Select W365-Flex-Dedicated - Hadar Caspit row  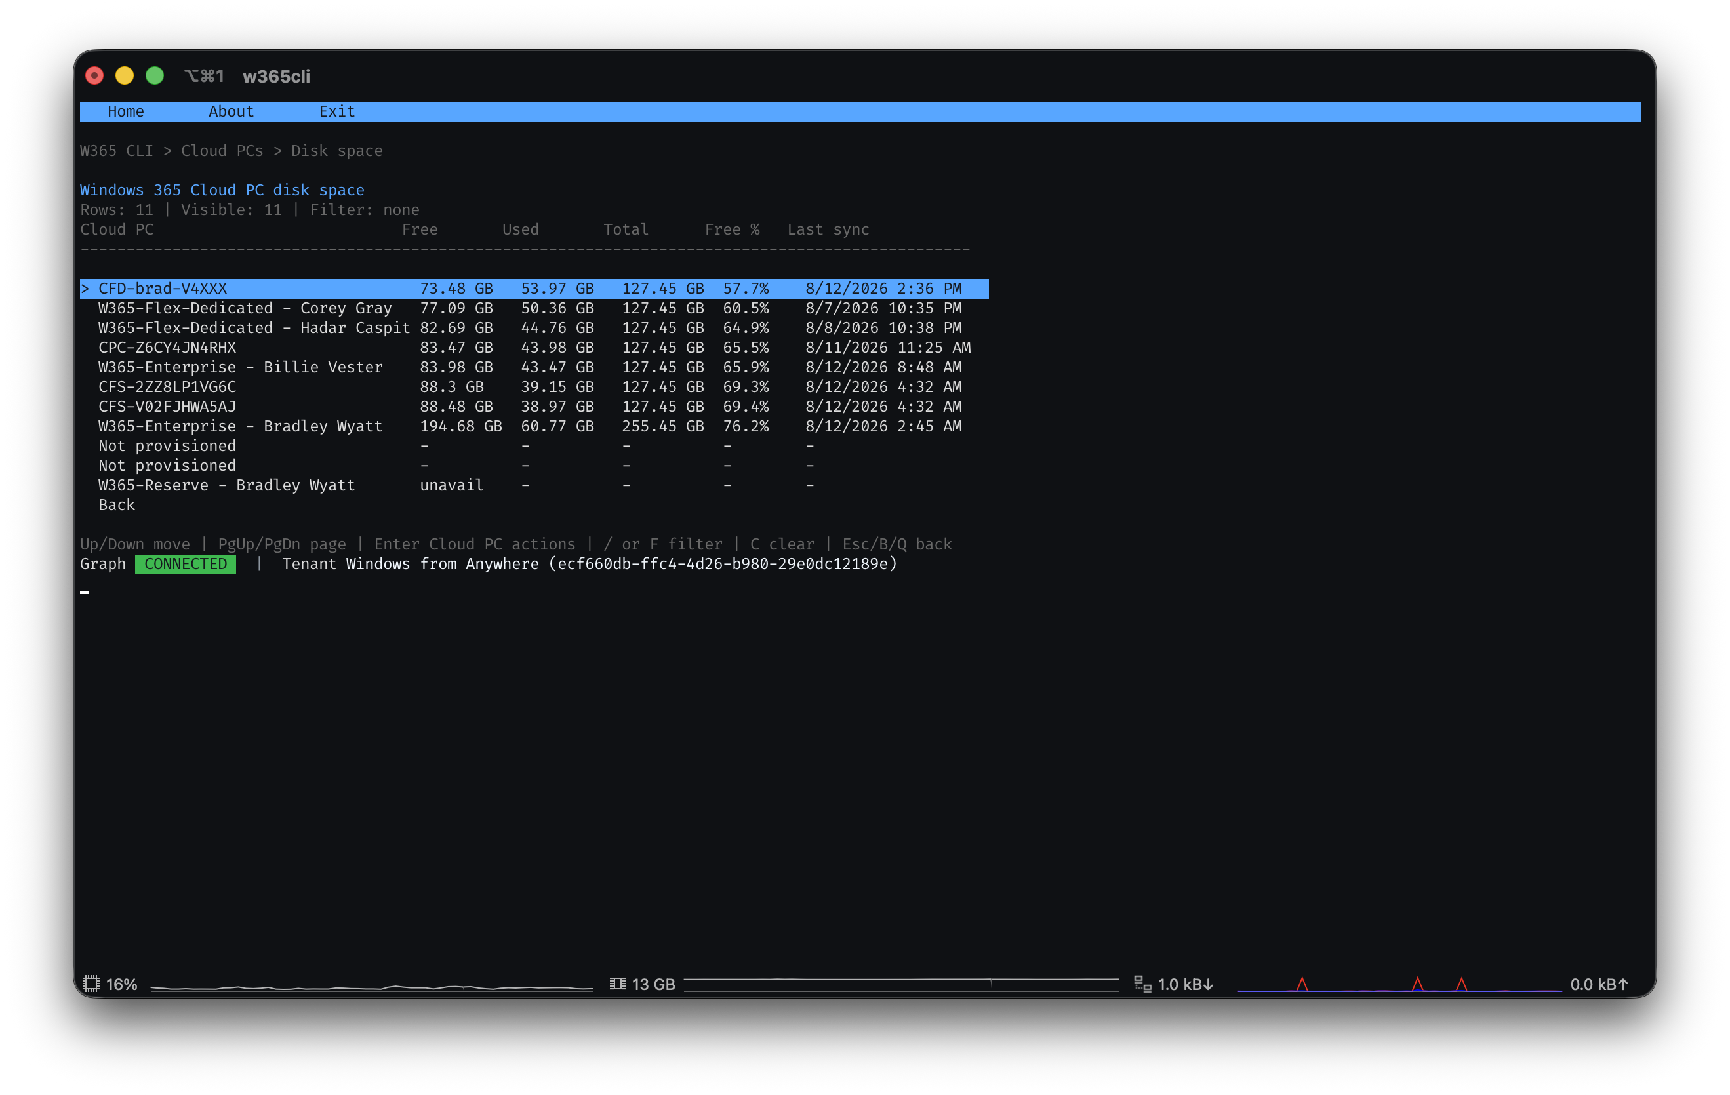[534, 328]
